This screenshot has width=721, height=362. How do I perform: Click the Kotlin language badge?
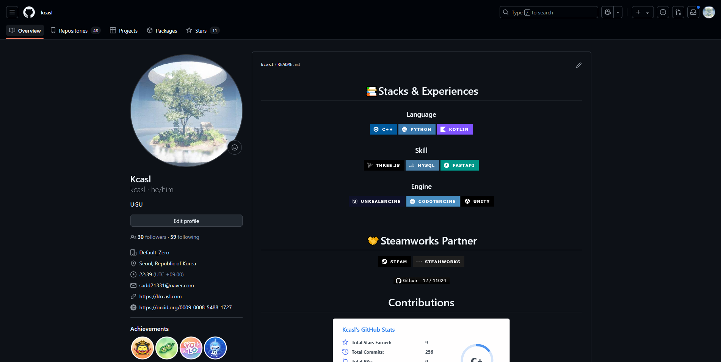[x=455, y=129]
